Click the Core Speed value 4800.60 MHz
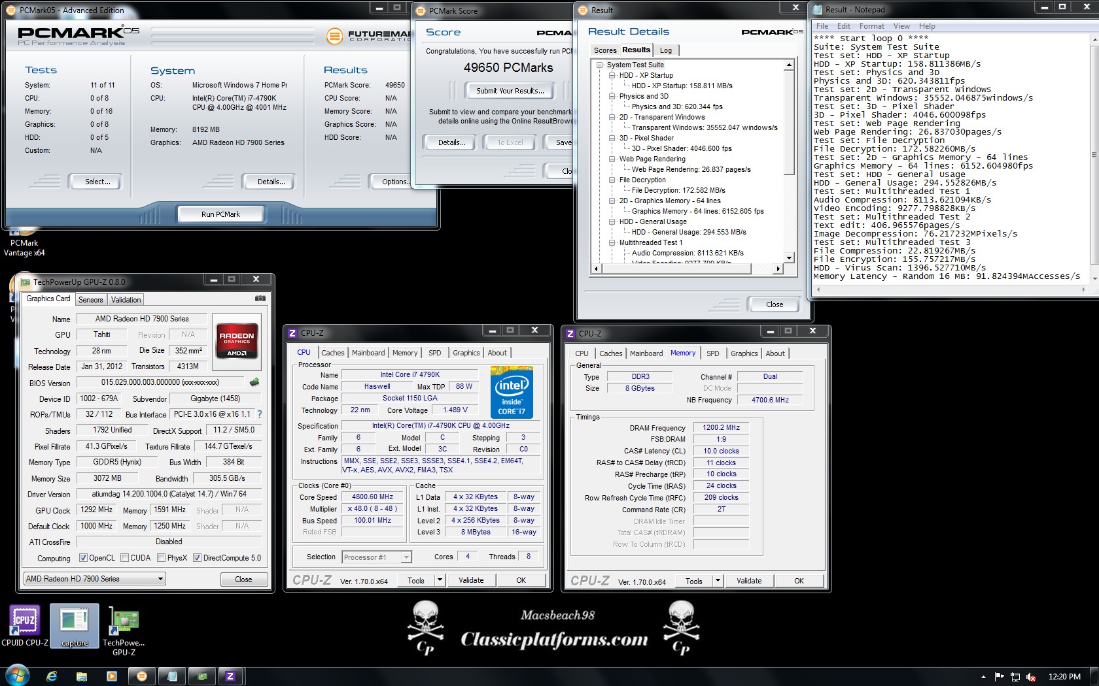This screenshot has height=686, width=1099. pyautogui.click(x=373, y=497)
